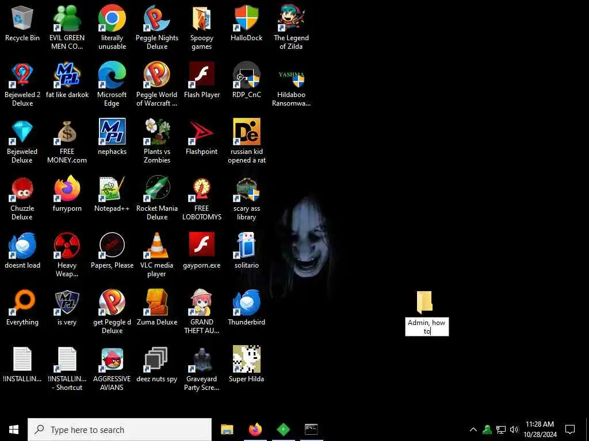Open the Action Center notifications icon
The image size is (589, 441).
tap(570, 430)
